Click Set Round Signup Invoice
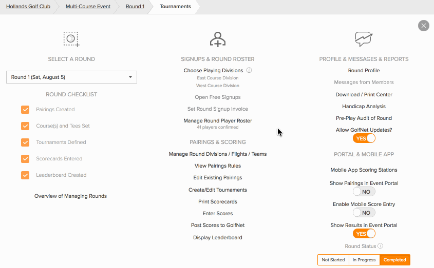Screen dimensions: 434x268 click(218, 109)
